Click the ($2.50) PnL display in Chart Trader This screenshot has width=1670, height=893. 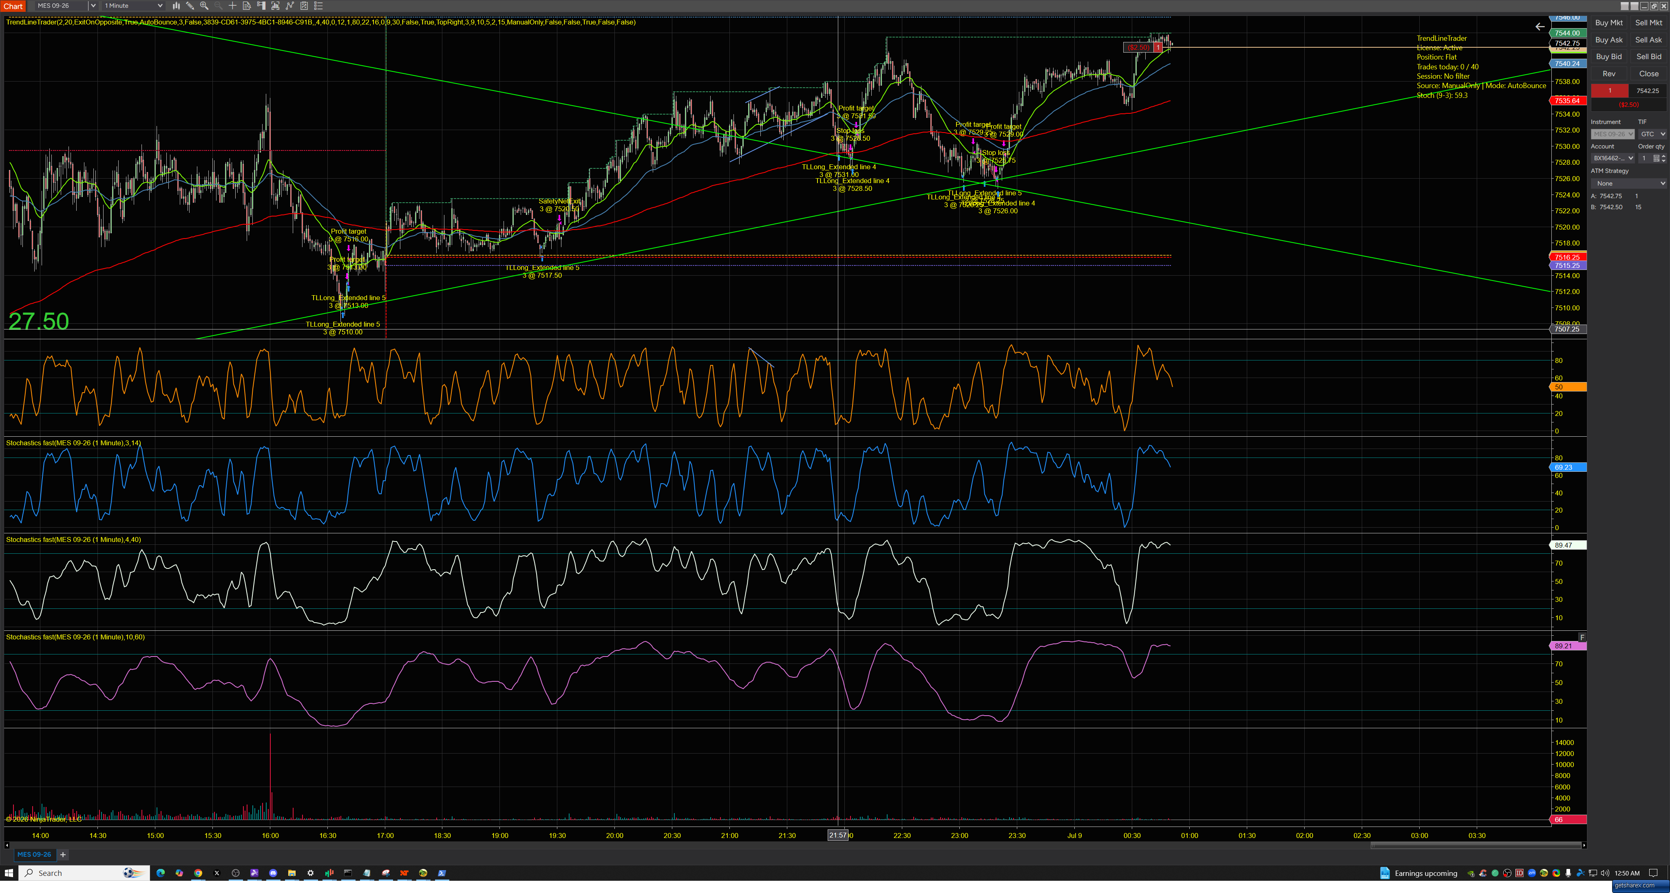[1628, 104]
